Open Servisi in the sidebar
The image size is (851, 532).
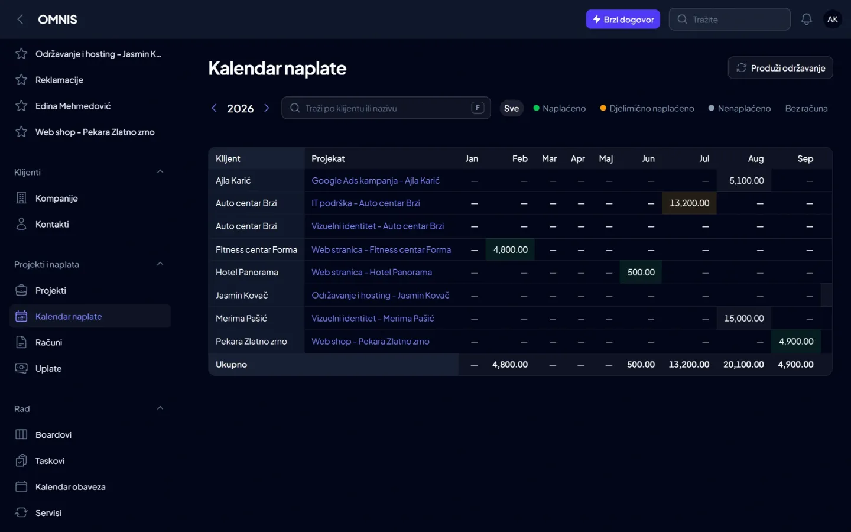[90, 512]
